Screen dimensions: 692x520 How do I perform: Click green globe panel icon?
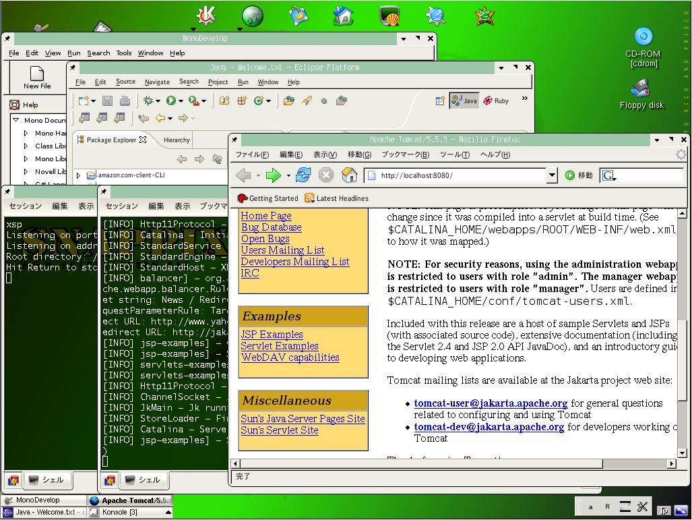[x=253, y=16]
